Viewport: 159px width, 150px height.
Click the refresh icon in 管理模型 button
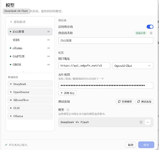119,102
